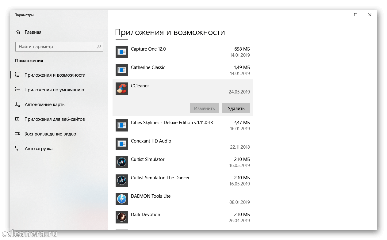Screen dimensions: 387x240
Task: Click the Воспроизведение видео camera icon
Action: (17, 134)
